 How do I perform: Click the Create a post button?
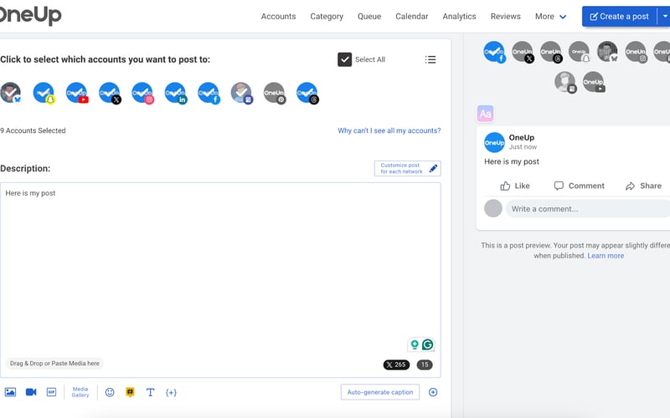click(619, 16)
